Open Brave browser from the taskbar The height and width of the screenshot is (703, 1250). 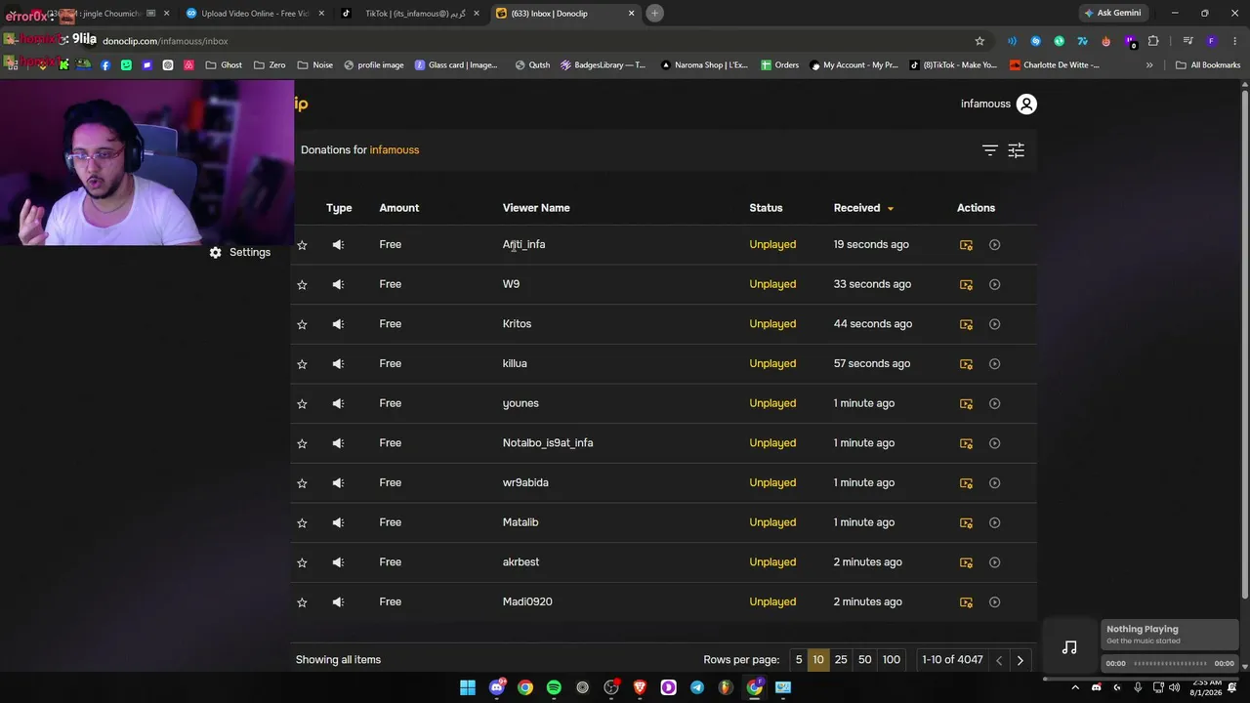(x=640, y=687)
